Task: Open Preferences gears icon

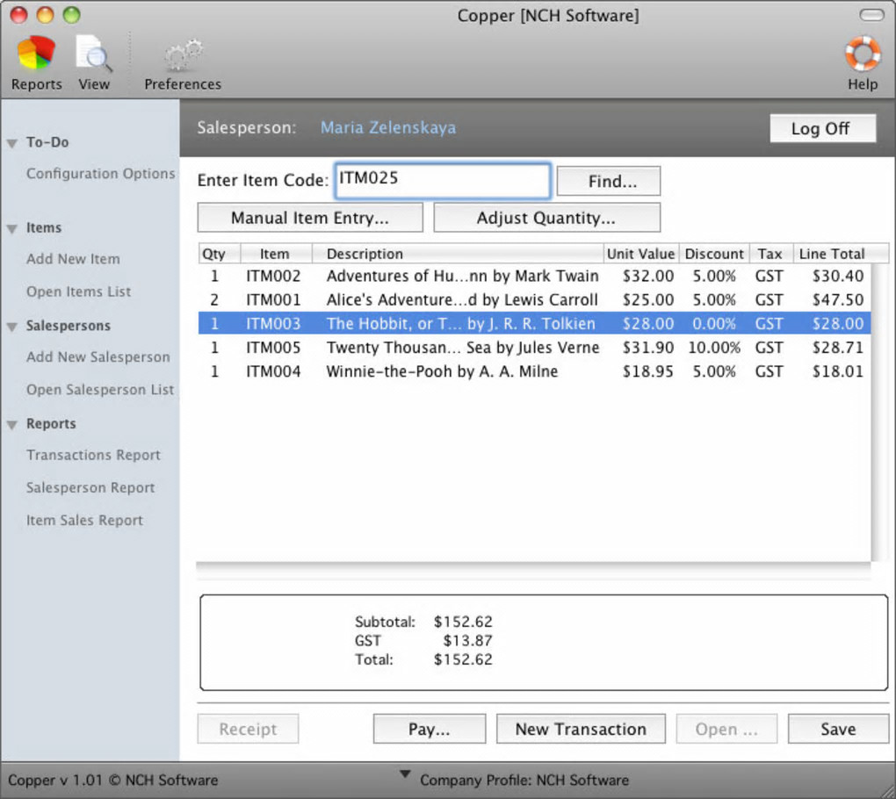Action: [x=183, y=55]
